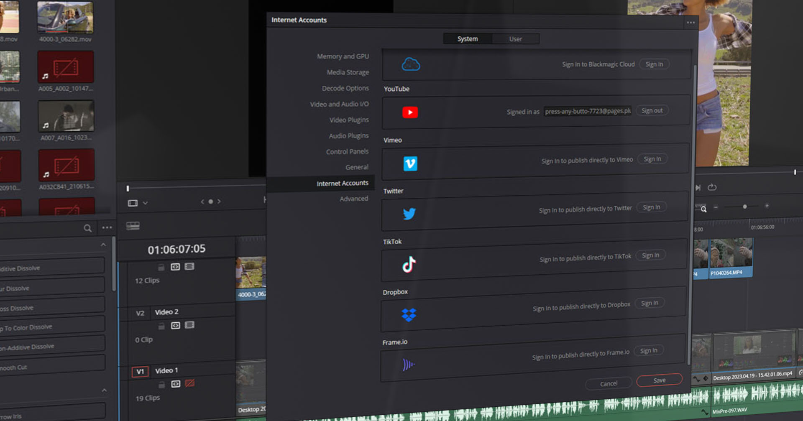
Task: Open Advanced settings
Action: 354,199
